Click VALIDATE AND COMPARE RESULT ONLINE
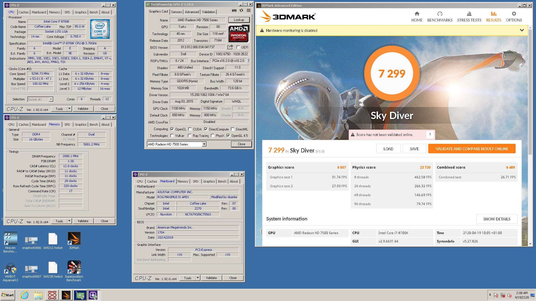This screenshot has width=536, height=301. [x=472, y=149]
